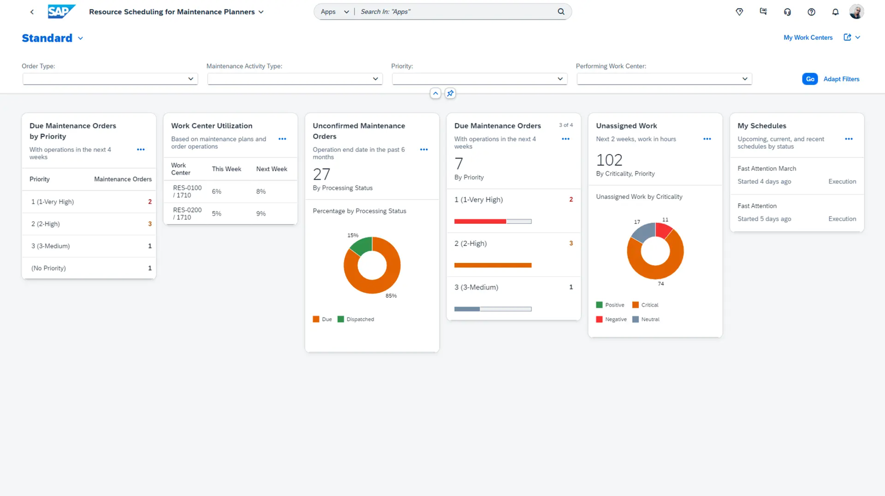Click the share export icon
Image resolution: width=885 pixels, height=496 pixels.
(x=847, y=38)
